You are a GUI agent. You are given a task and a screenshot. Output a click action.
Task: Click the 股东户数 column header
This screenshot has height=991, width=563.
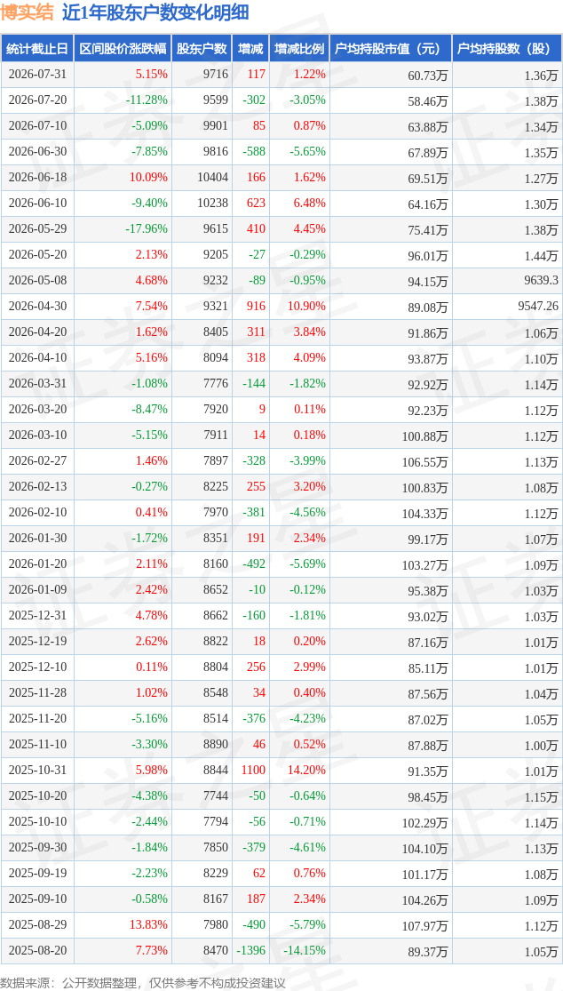[202, 49]
